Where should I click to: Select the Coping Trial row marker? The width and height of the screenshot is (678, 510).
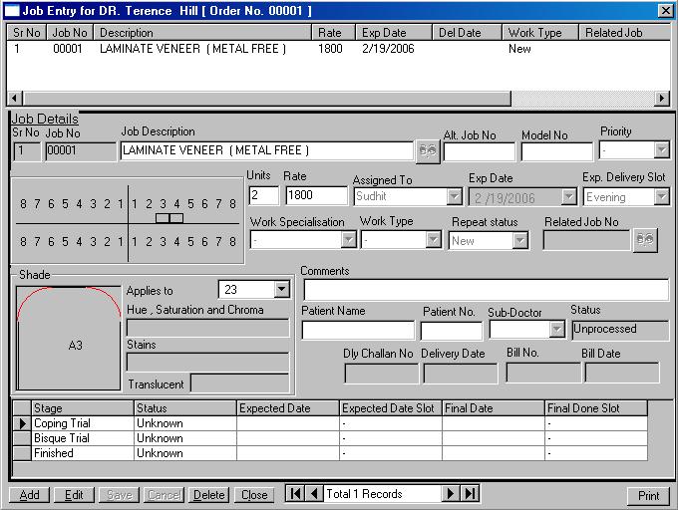20,423
